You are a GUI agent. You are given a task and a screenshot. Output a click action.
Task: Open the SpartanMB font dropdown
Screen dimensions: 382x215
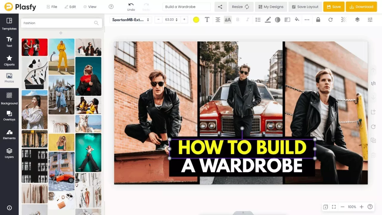pos(131,20)
